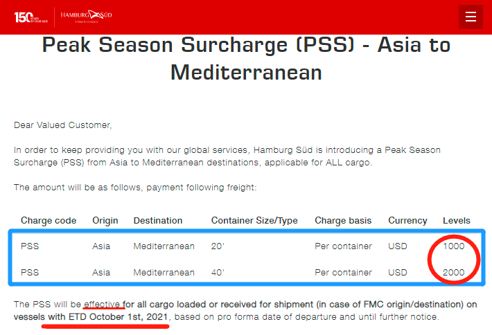Image resolution: width=492 pixels, height=335 pixels.
Task: Click the 150 years anniversary logo
Action: (31, 16)
